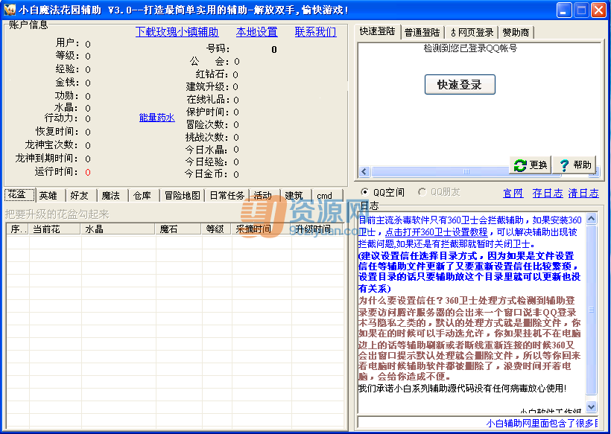Select the 好友 tab
Screen dimensions: 611x434
pos(81,195)
